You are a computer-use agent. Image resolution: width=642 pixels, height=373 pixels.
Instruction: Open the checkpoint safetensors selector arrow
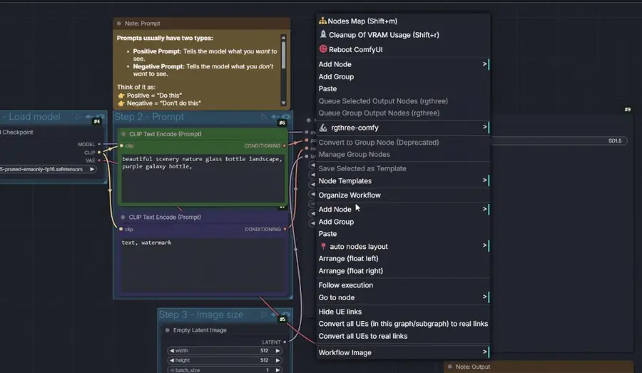click(92, 169)
